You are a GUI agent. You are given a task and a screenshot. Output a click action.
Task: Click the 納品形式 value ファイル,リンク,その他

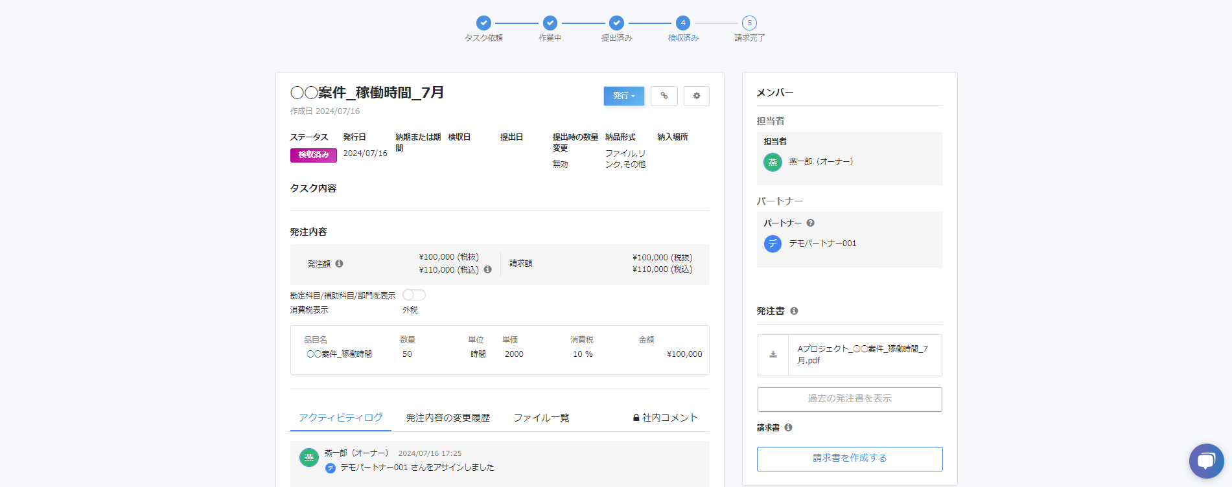pyautogui.click(x=625, y=159)
